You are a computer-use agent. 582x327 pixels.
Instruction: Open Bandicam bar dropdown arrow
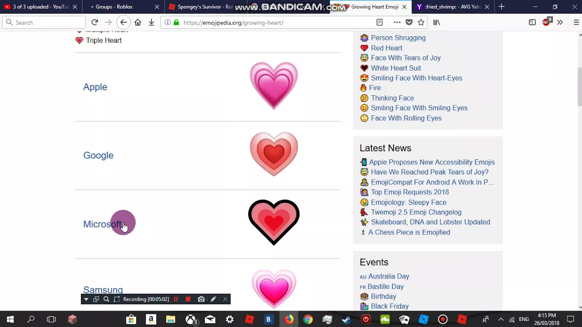pyautogui.click(x=86, y=299)
